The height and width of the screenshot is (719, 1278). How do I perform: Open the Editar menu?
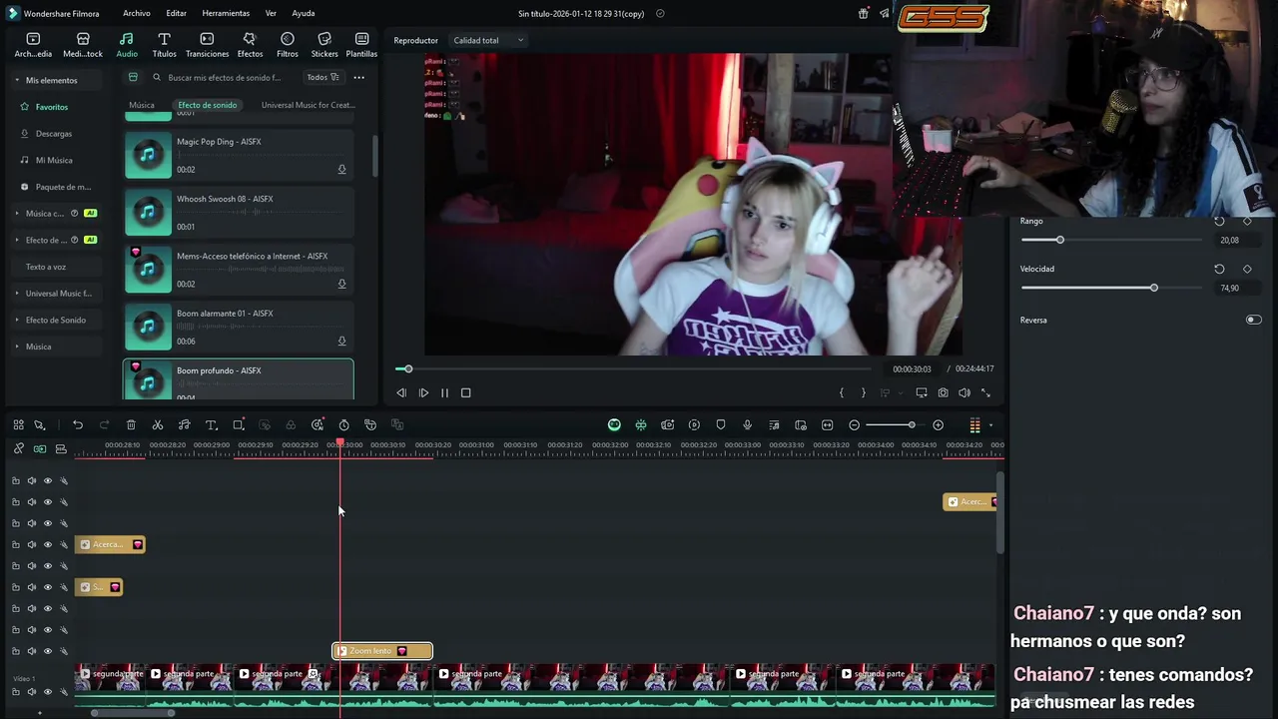coord(177,14)
